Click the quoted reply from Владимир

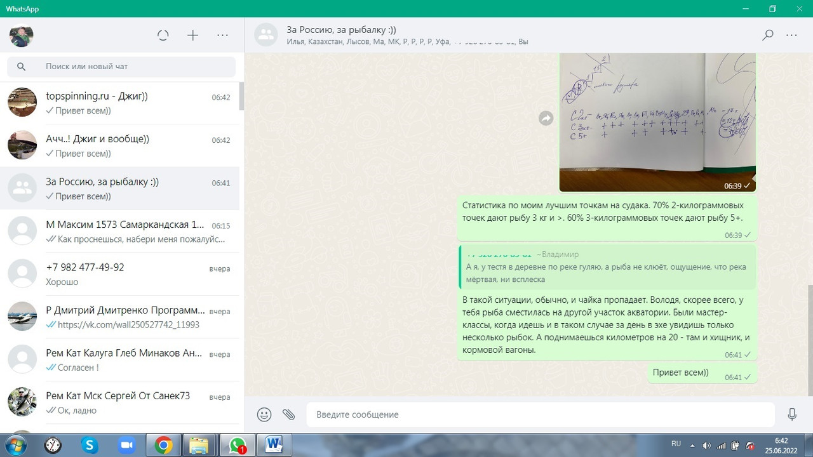[608, 267]
